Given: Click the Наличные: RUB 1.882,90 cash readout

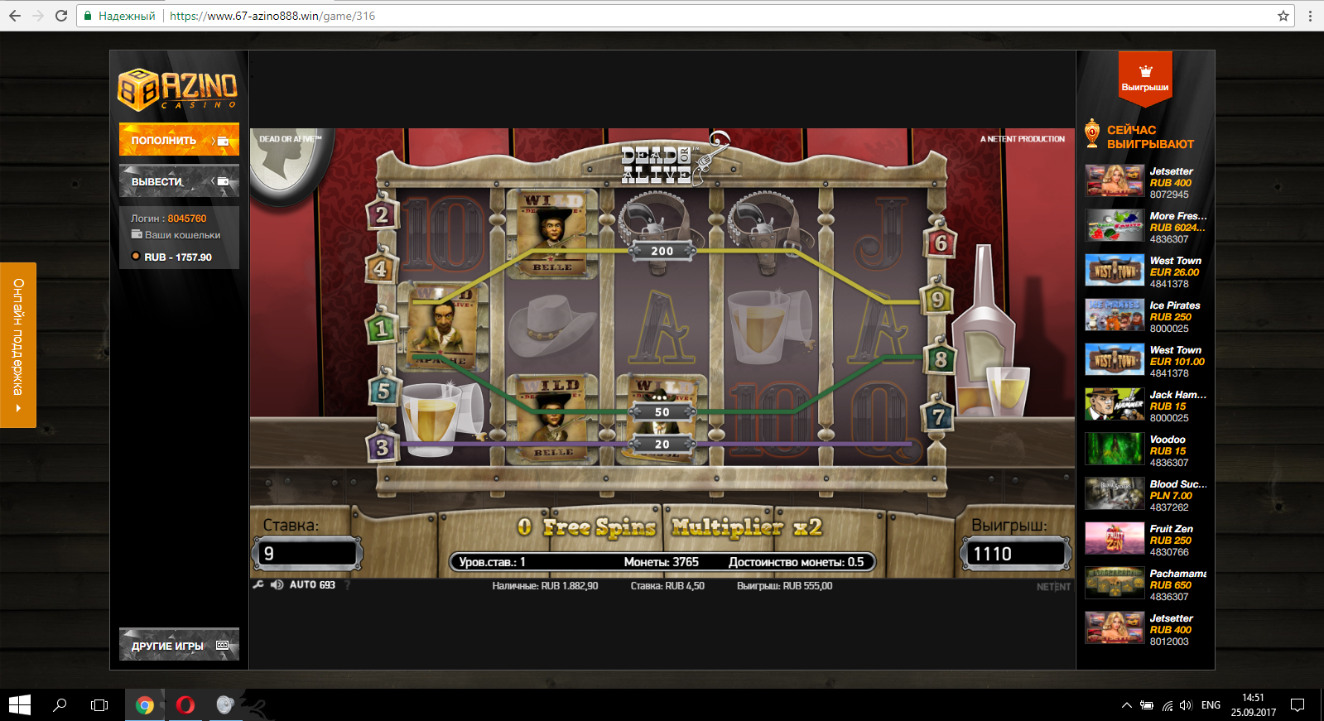Looking at the screenshot, I should pos(545,585).
